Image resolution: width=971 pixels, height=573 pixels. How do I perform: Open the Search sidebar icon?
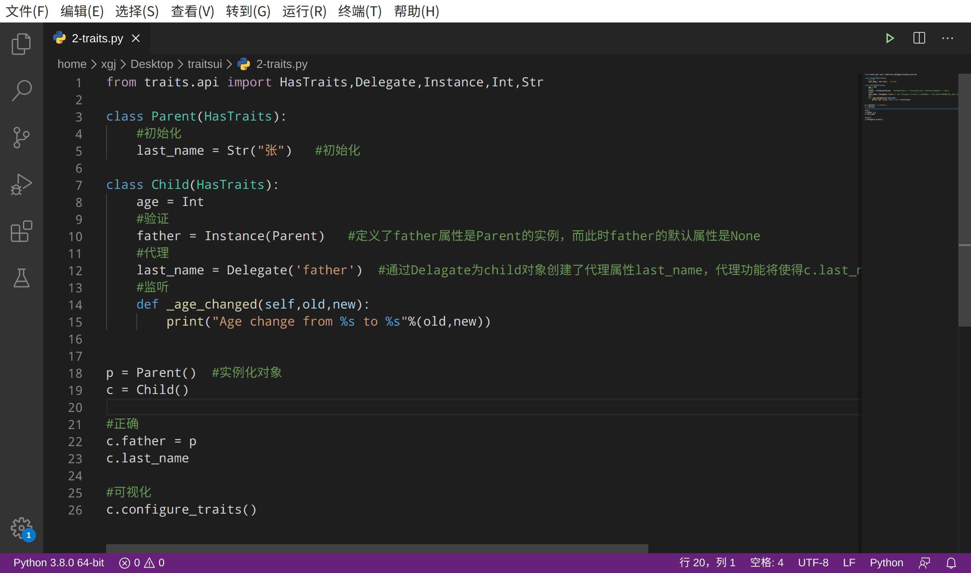(x=21, y=90)
